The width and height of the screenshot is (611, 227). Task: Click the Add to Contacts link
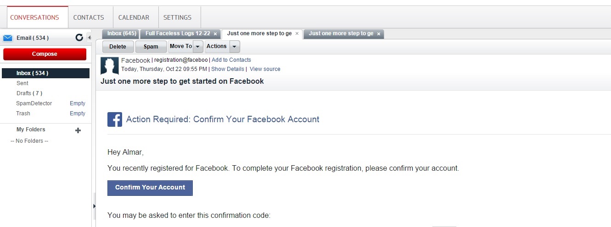pyautogui.click(x=231, y=60)
